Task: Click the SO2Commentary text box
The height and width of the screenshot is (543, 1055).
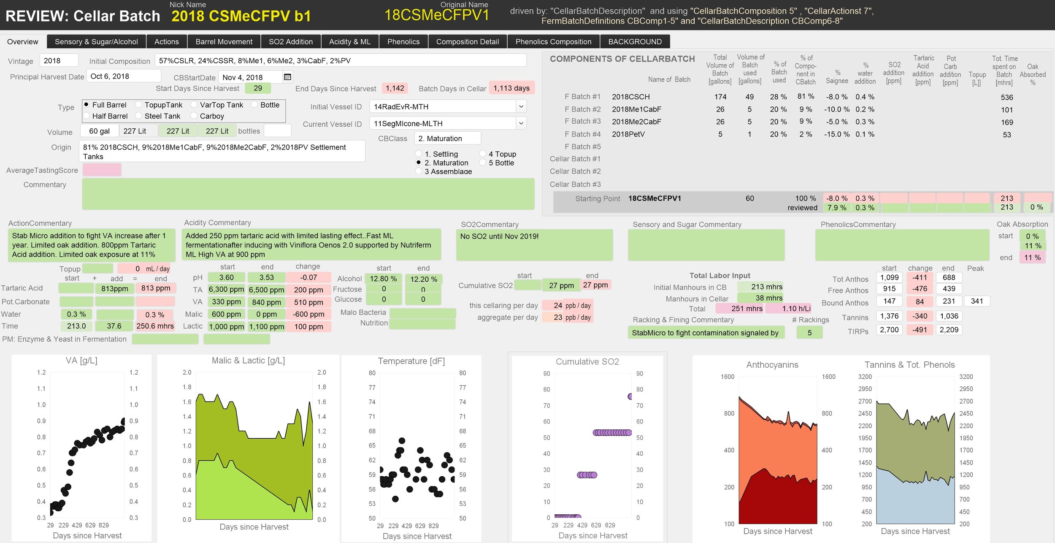Action: coord(534,245)
